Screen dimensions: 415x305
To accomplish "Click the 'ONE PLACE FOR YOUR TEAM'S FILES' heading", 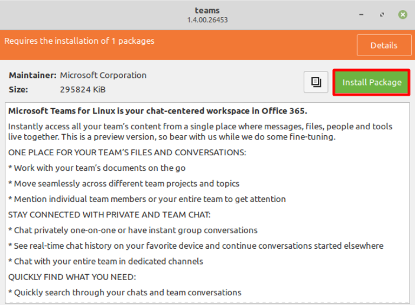I will click(x=127, y=152).
